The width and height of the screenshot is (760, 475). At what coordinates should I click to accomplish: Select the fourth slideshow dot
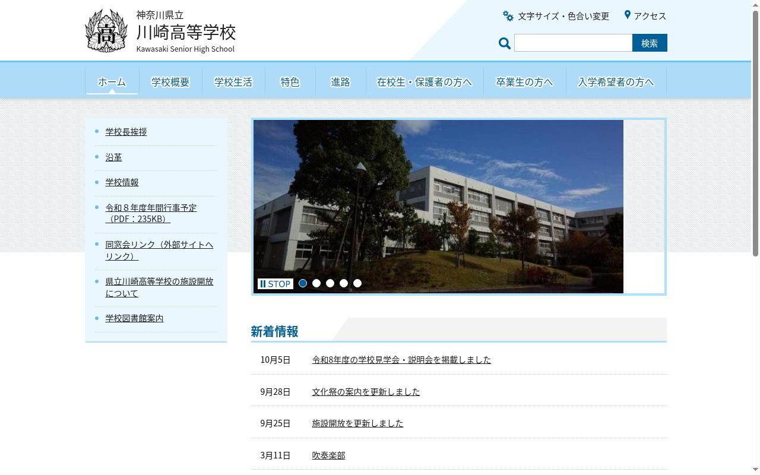pos(344,283)
